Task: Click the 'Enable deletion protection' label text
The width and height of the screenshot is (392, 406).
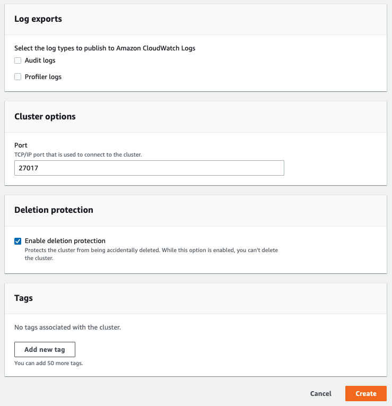Action: click(x=65, y=241)
